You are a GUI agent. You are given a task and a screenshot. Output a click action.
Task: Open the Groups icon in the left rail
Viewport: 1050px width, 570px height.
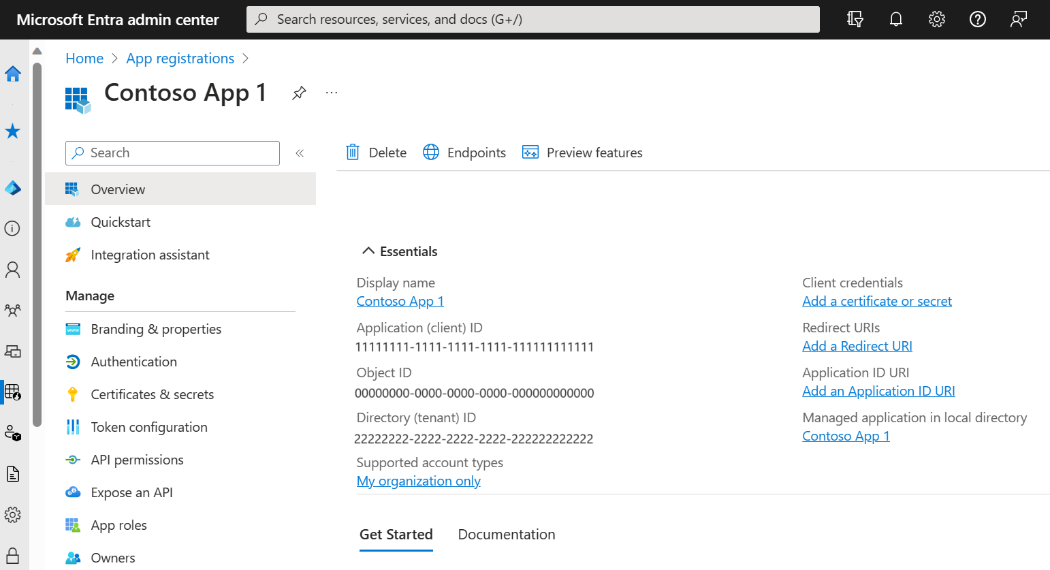click(12, 310)
